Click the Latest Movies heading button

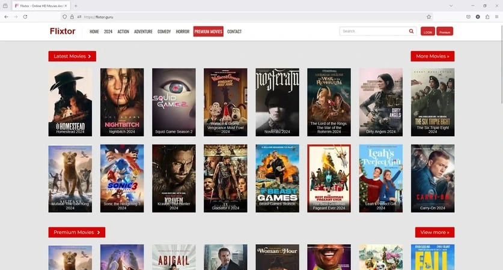(72, 56)
